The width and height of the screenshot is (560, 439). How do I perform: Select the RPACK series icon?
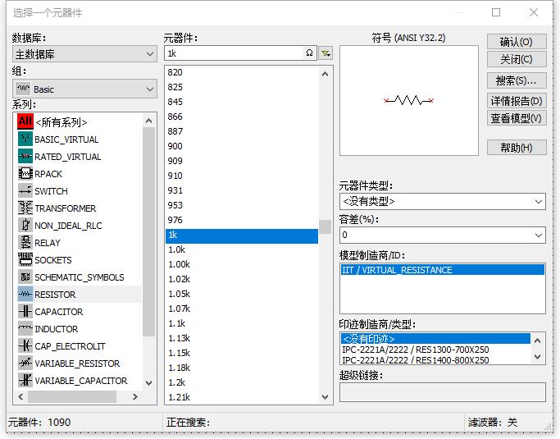pos(25,173)
